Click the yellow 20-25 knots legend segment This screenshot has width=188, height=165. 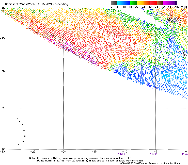click(140, 3)
